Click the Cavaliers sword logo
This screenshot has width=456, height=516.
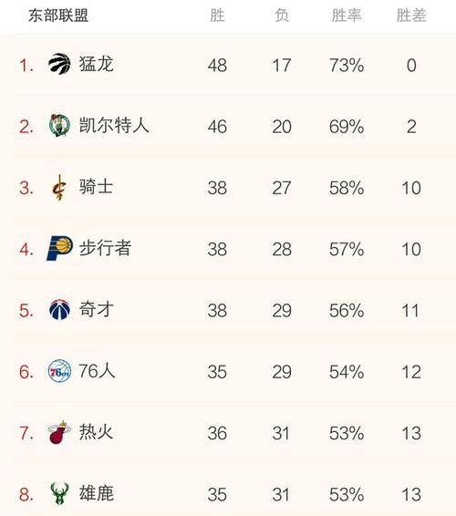coord(59,187)
